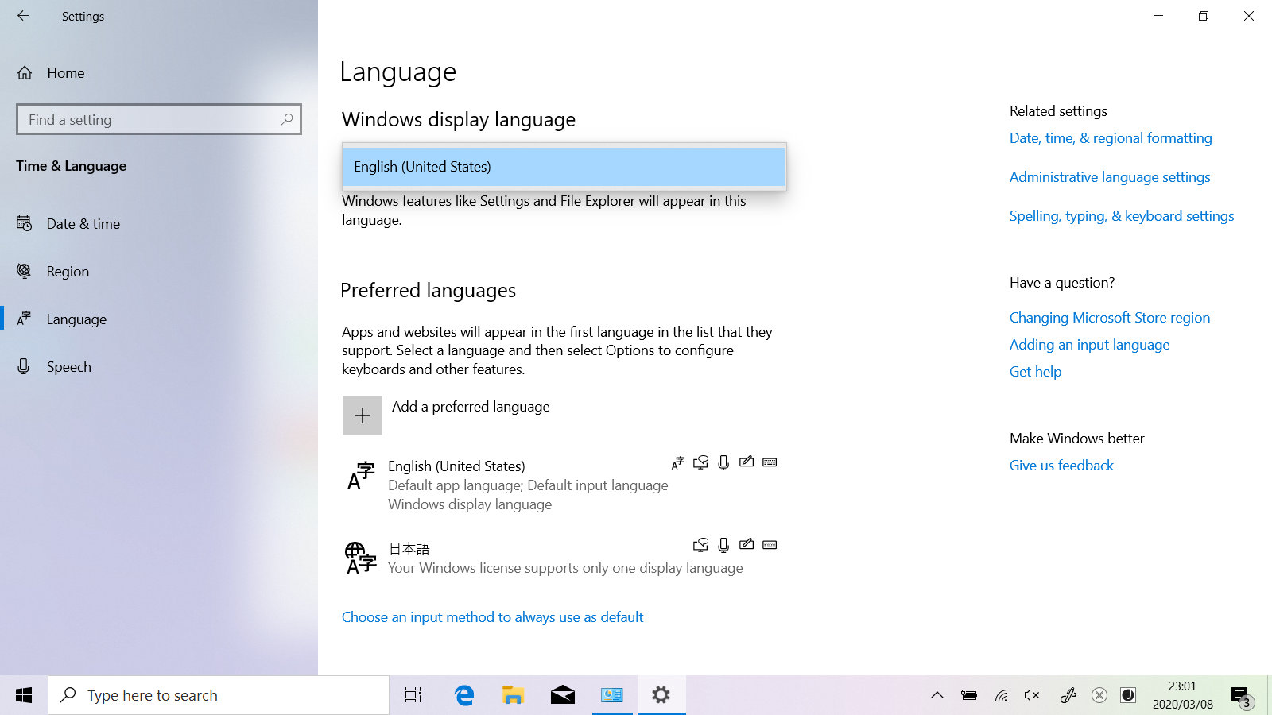
Task: Click microphone icon in 日本語 row
Action: click(723, 545)
